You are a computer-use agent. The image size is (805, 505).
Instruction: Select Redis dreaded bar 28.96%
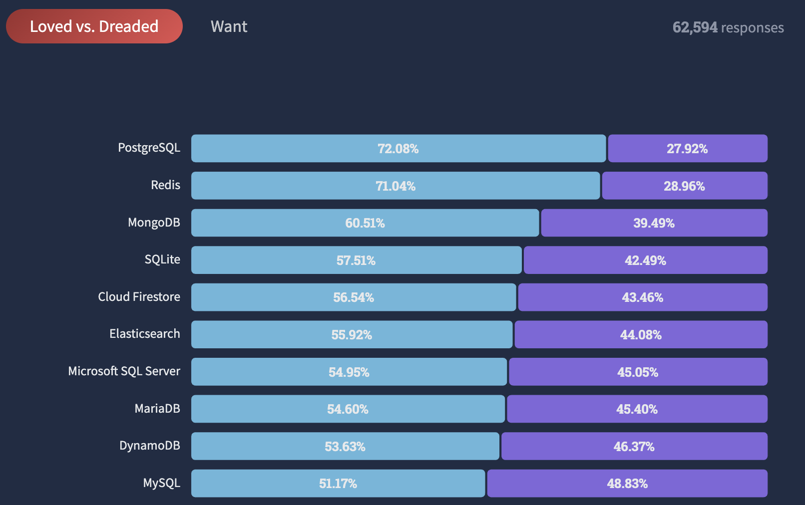(685, 186)
